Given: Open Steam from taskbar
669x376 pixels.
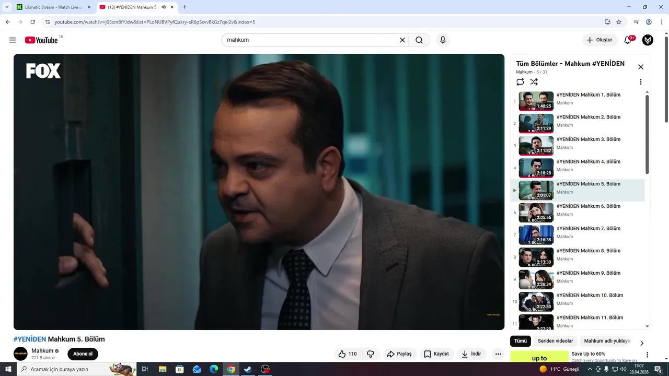Looking at the screenshot, I should click(x=248, y=369).
